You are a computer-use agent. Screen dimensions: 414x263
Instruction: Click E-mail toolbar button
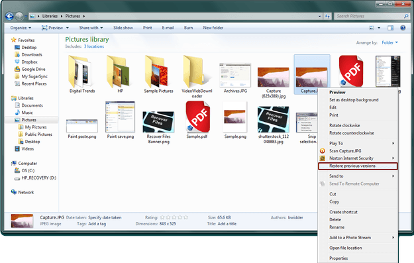tap(168, 28)
